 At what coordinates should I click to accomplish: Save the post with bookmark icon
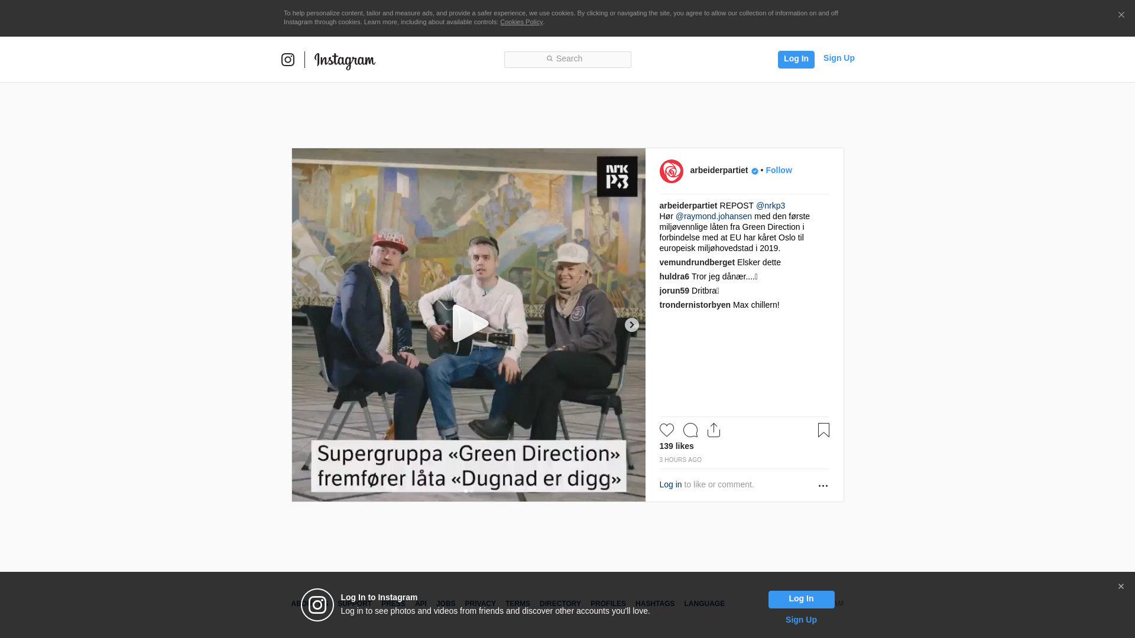(x=823, y=430)
